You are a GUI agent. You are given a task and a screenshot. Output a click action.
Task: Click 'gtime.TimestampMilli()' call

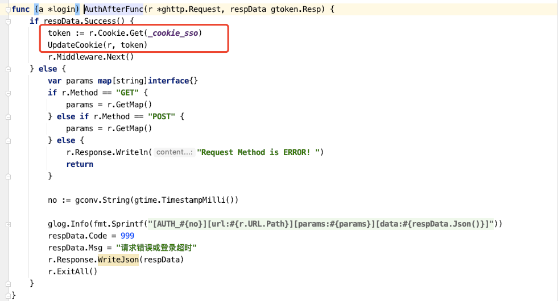[184, 200]
